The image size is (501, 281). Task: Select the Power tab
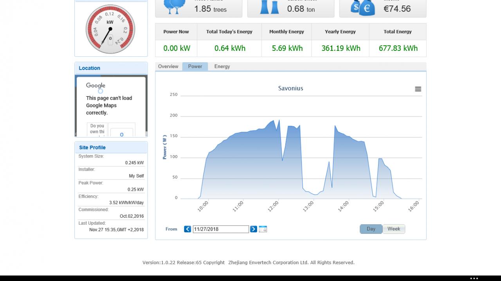[195, 66]
